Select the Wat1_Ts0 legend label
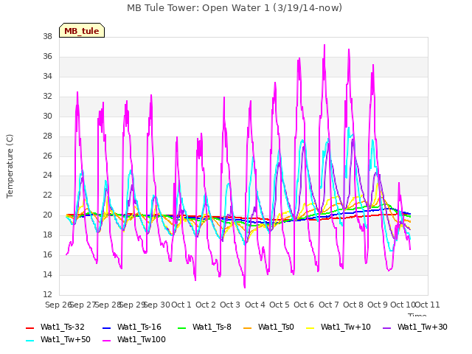 (x=276, y=327)
